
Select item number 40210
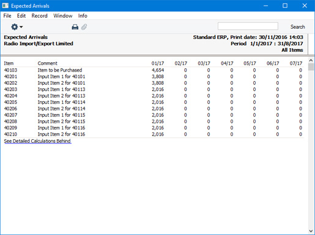(x=10, y=134)
